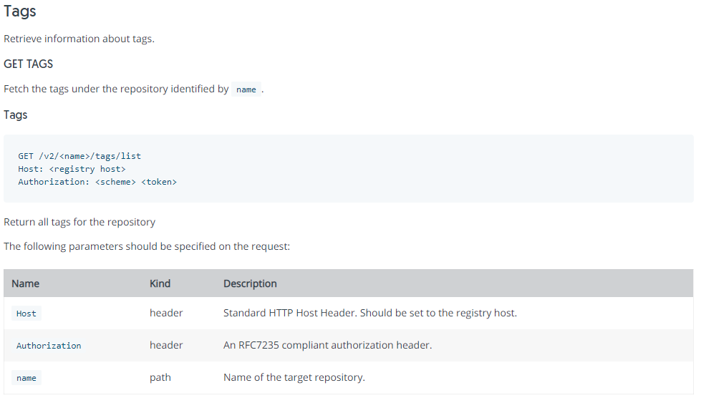Click the name parameter code tag in table
This screenshot has height=398, width=701.
(x=26, y=378)
